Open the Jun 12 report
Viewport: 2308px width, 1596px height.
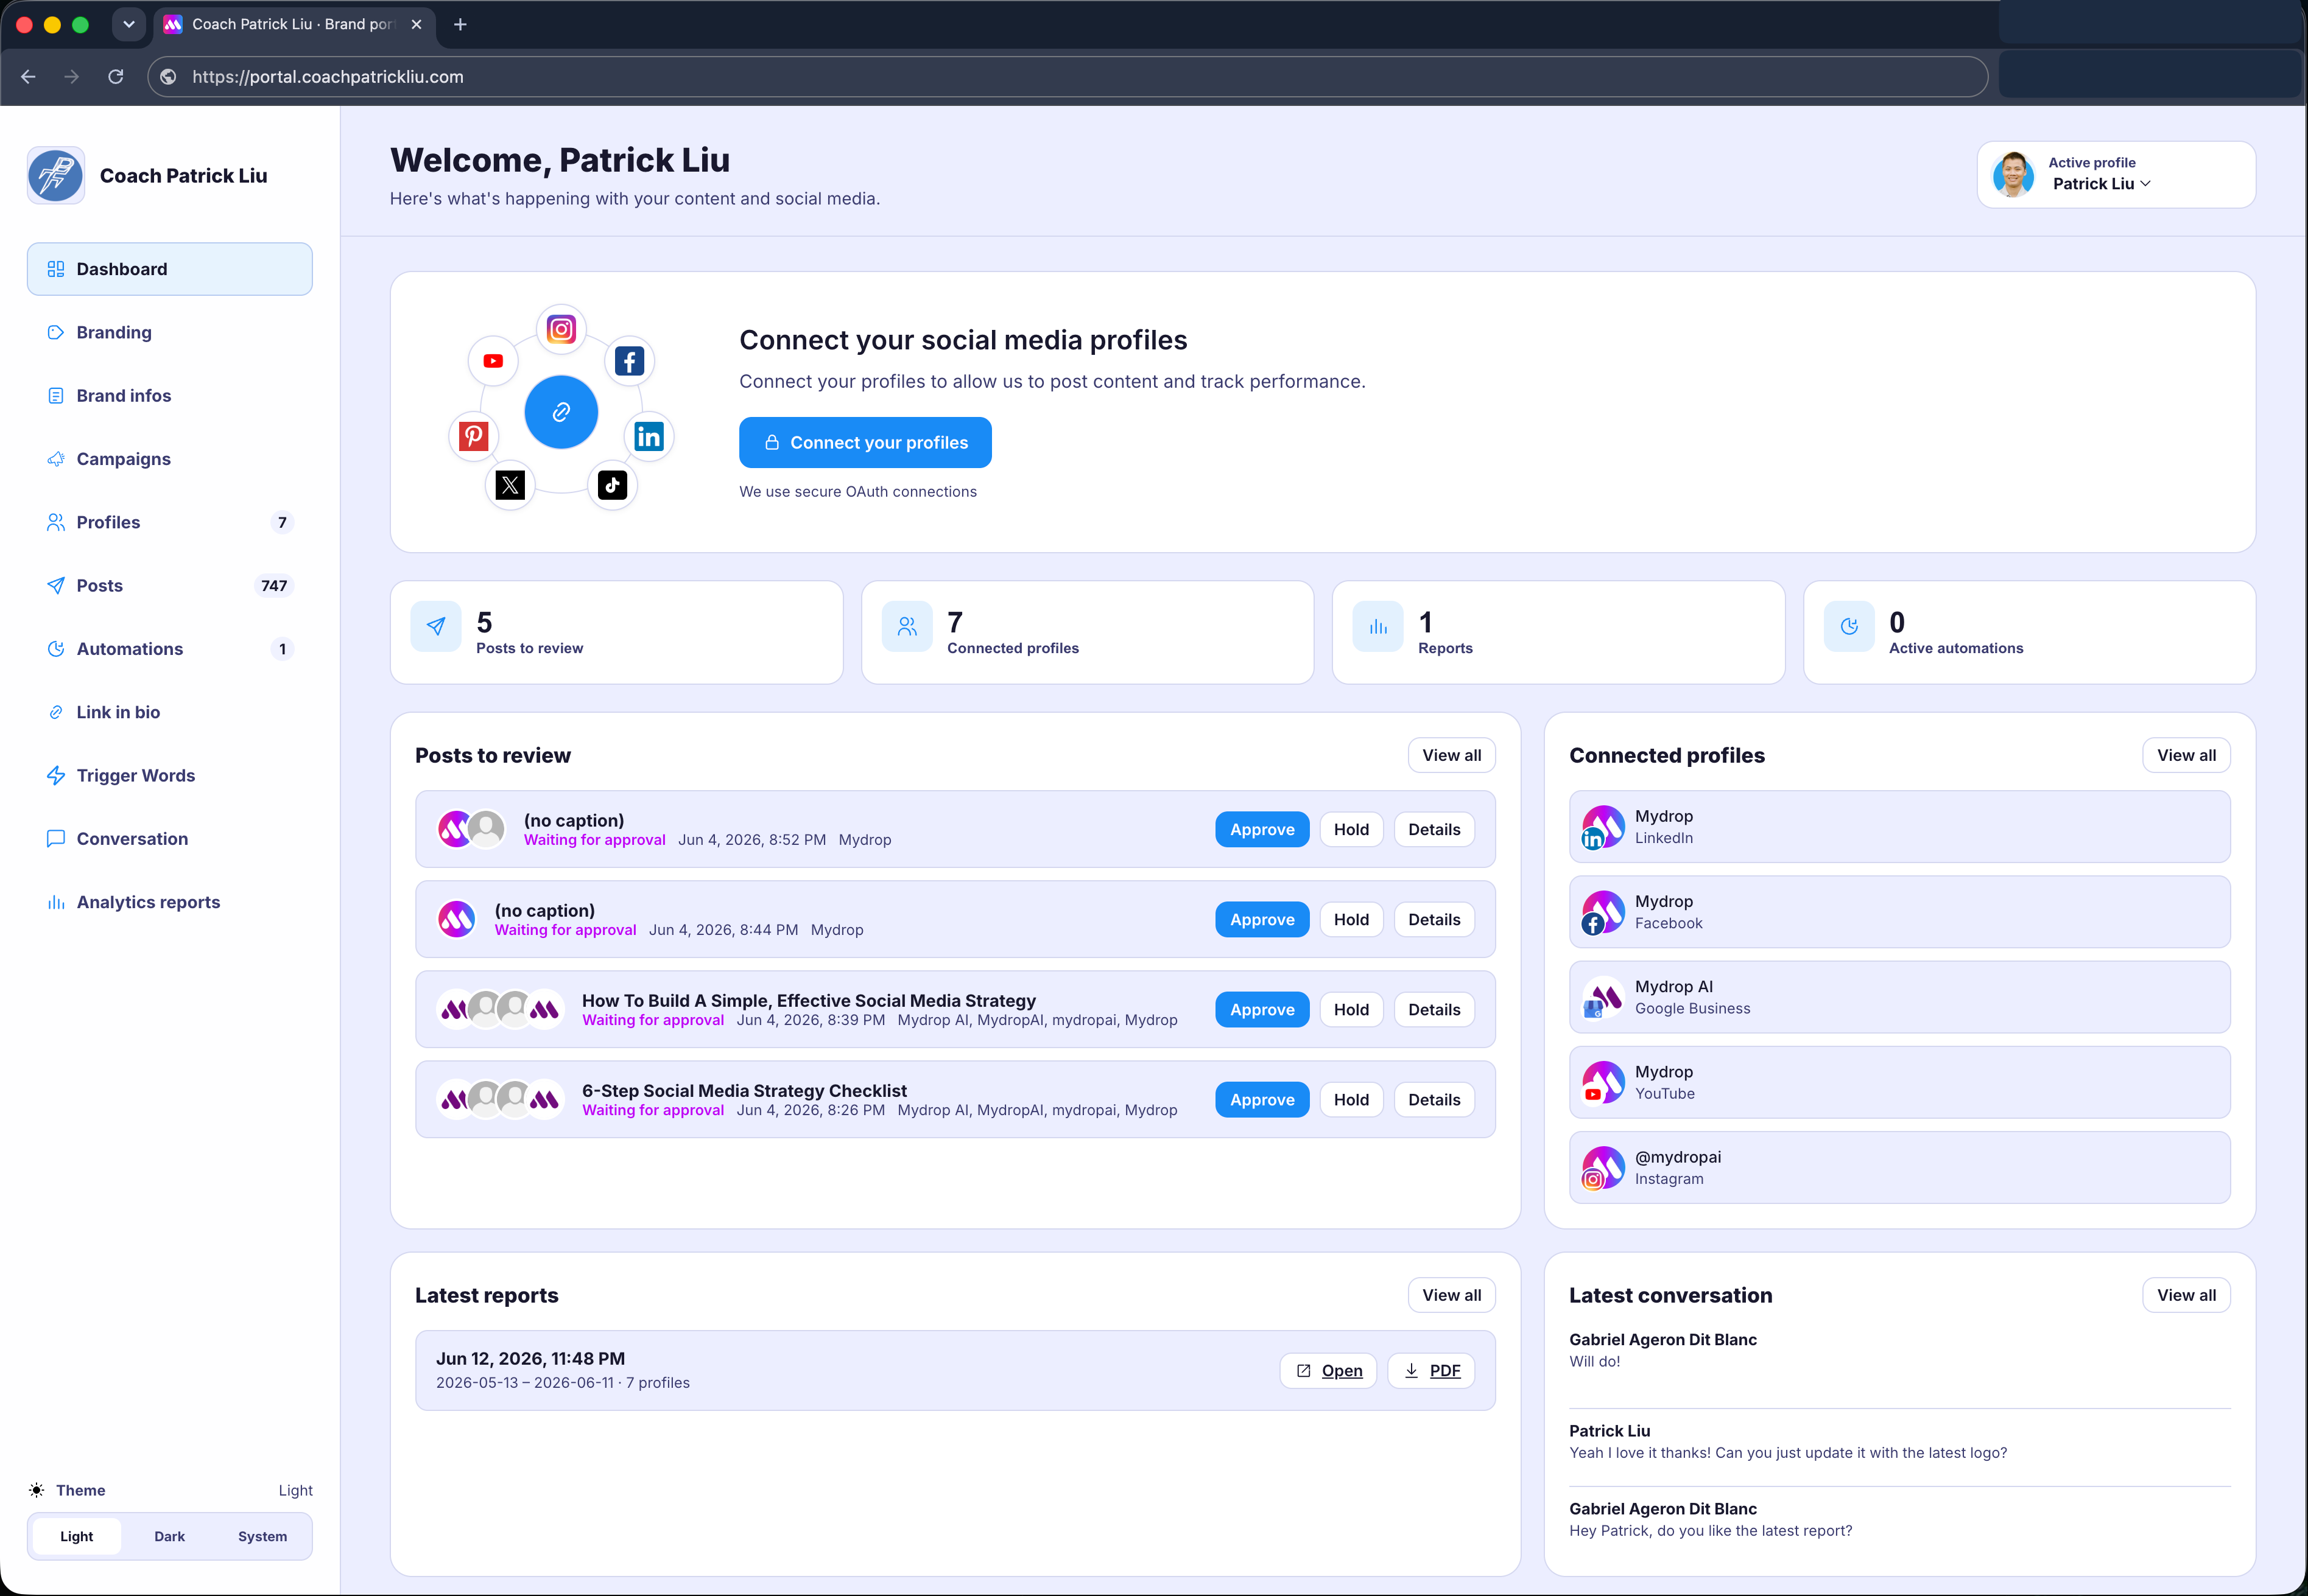(1328, 1370)
